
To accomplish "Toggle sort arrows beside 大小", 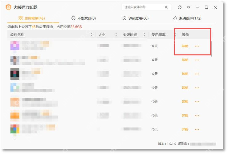I will pyautogui.click(x=116, y=34).
